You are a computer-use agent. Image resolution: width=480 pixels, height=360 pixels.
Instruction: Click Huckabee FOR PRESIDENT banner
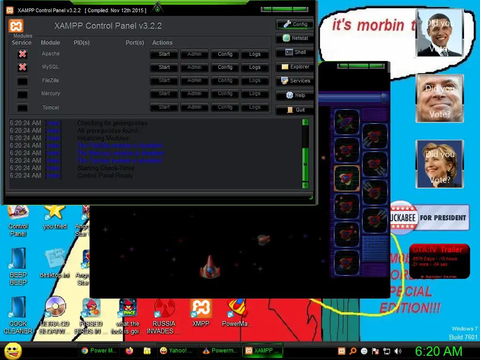pos(430,217)
